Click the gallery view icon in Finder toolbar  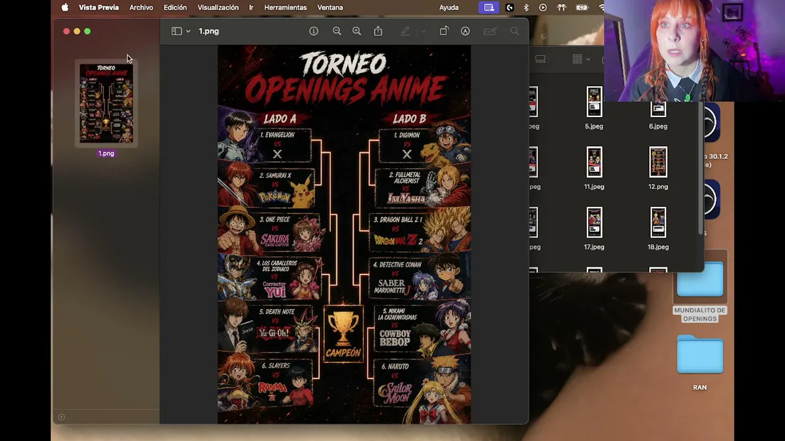[540, 59]
